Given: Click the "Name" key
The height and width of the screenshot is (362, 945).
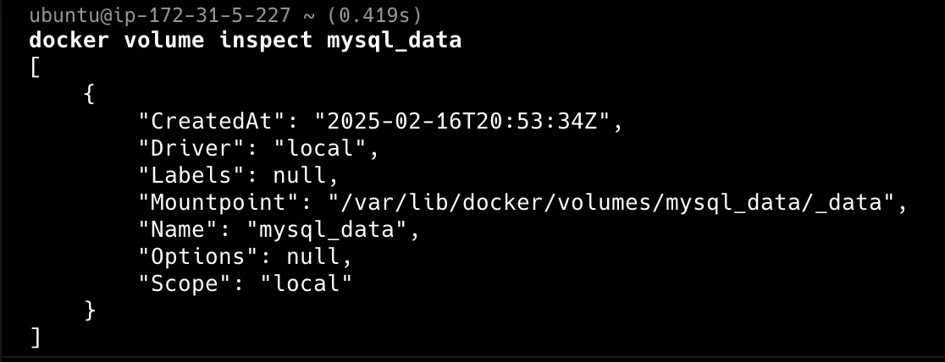Looking at the screenshot, I should point(184,229).
